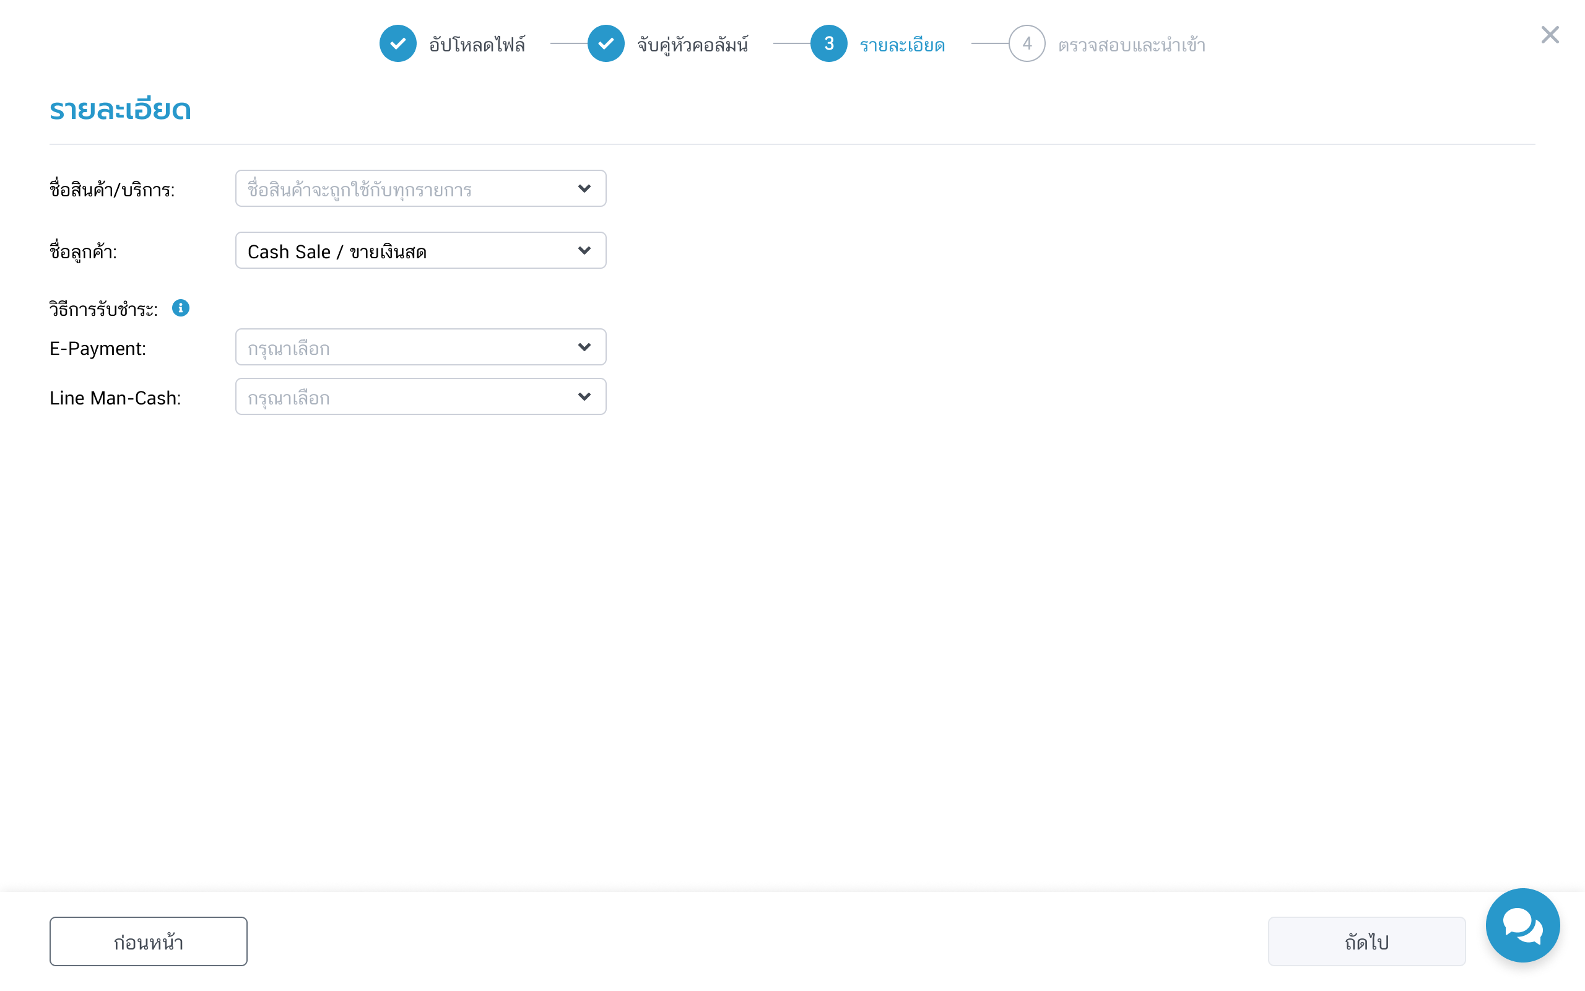This screenshot has height=991, width=1585.
Task: Expand the product name chevron arrow
Action: click(x=584, y=189)
